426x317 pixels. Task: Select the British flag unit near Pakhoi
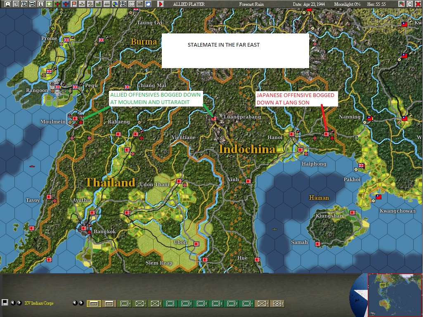coord(361,165)
